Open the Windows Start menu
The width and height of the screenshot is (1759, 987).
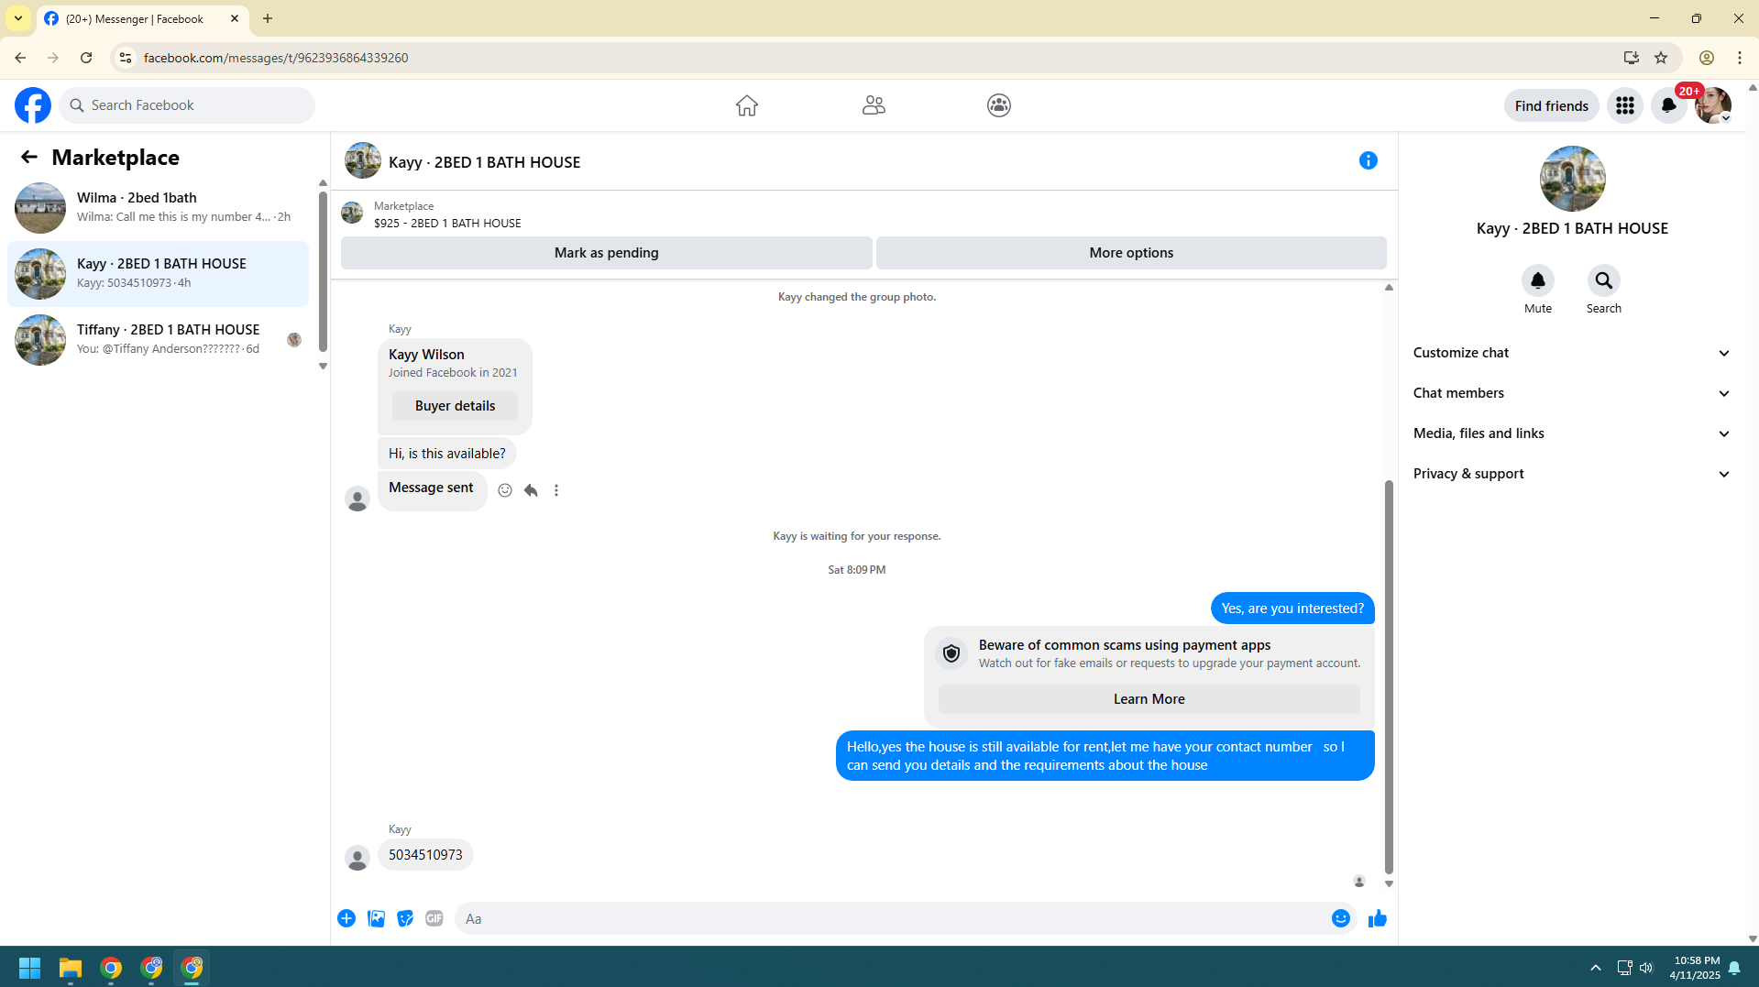click(29, 968)
